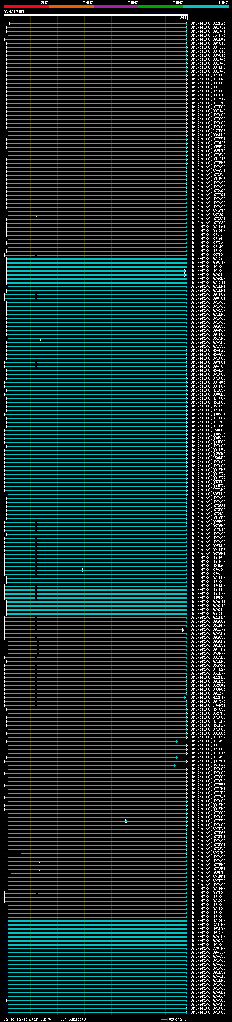
Task: Select the UniRef100_B9NHU0 label
Action: click(x=208, y=135)
